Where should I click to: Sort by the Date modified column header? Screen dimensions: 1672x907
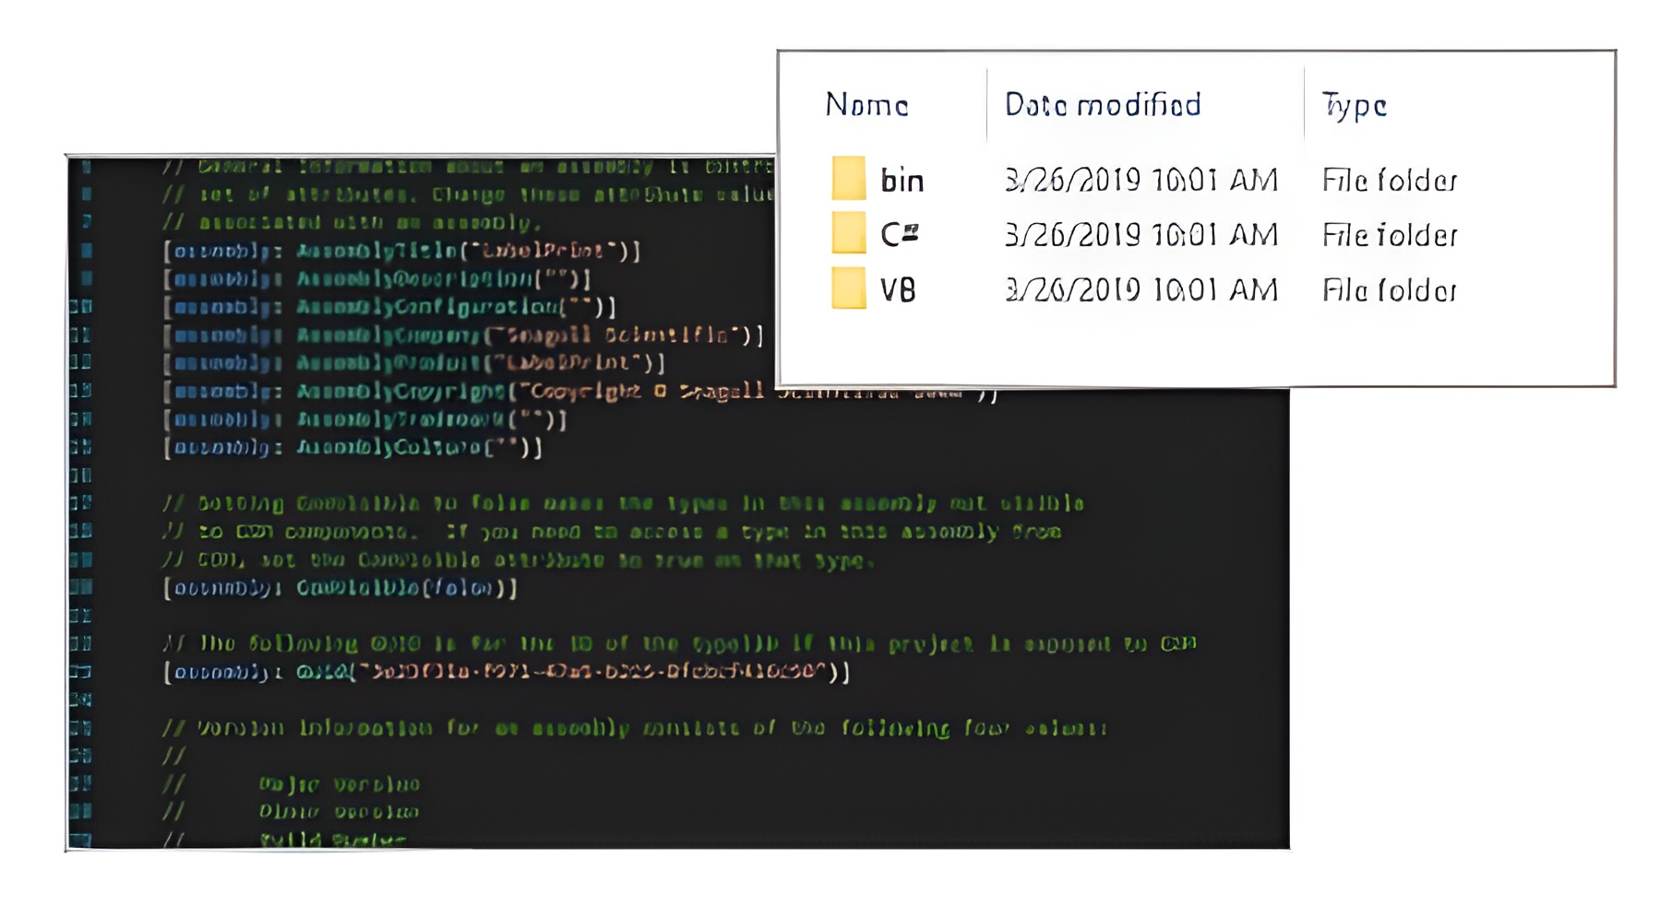pyautogui.click(x=1103, y=105)
